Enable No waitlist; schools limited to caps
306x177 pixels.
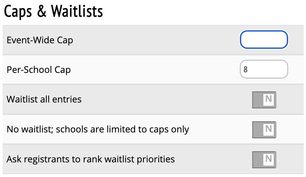point(264,129)
